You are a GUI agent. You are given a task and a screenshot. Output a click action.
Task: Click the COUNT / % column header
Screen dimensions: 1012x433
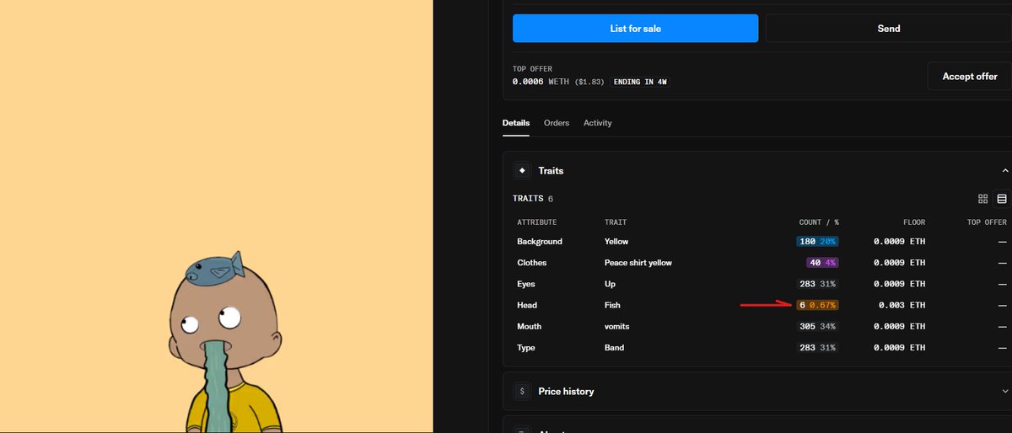tap(819, 222)
